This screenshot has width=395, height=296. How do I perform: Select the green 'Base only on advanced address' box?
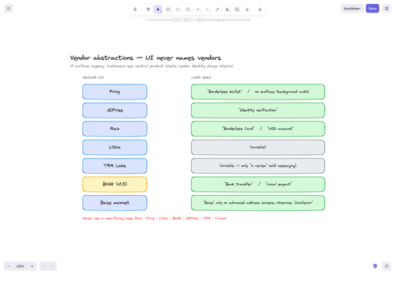258,203
